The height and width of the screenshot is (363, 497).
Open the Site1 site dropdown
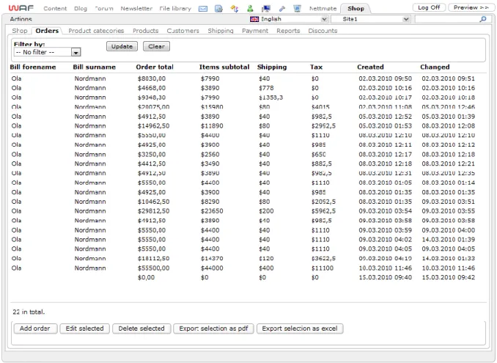(370, 19)
